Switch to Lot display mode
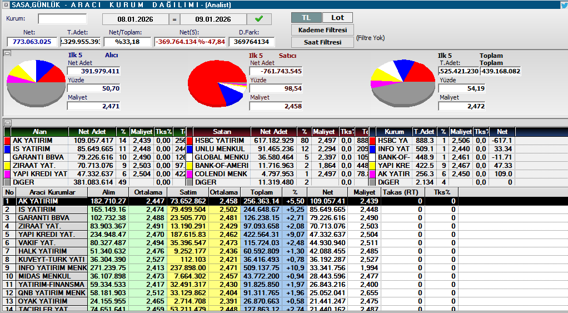The width and height of the screenshot is (568, 313). [x=337, y=18]
